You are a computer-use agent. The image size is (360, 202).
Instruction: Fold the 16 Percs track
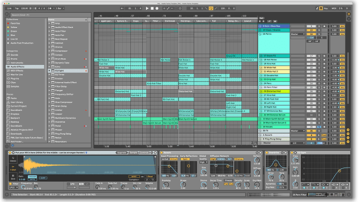260,34
